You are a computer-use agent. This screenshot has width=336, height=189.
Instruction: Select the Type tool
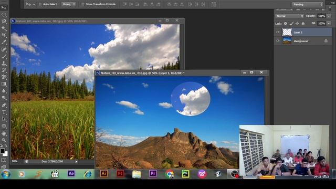click(x=4, y=112)
